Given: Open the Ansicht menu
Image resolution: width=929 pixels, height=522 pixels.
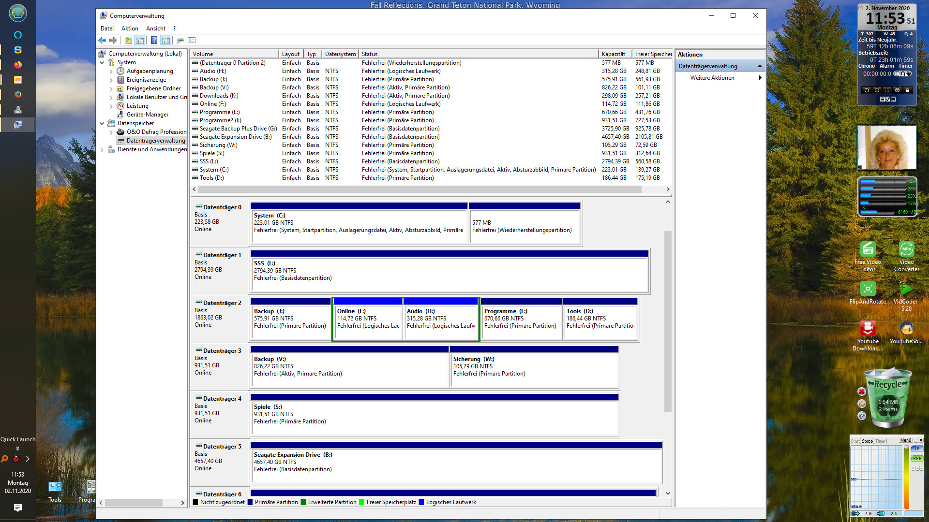Looking at the screenshot, I should [155, 29].
